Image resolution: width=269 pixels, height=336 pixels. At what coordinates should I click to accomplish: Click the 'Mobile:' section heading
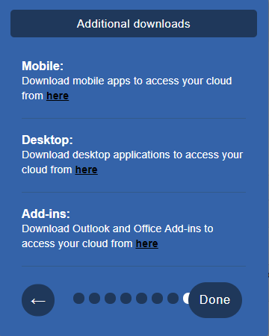pos(43,66)
